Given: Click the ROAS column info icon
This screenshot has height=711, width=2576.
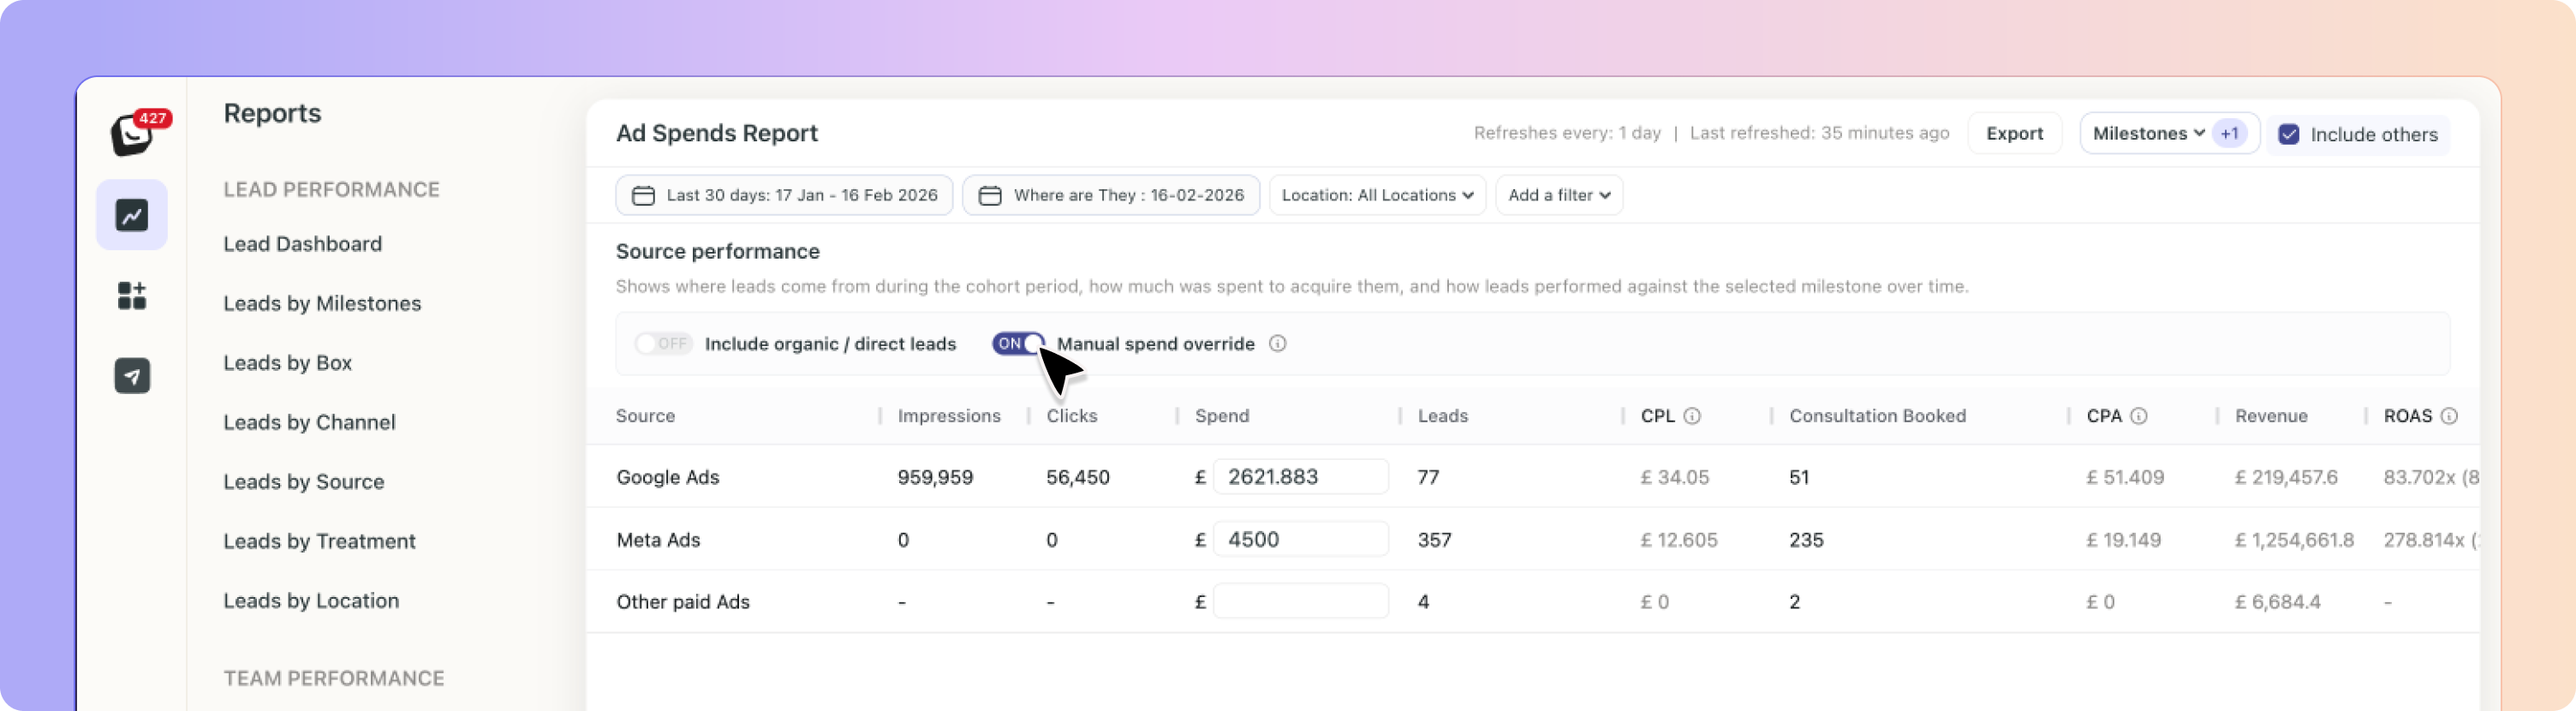Looking at the screenshot, I should [2448, 416].
